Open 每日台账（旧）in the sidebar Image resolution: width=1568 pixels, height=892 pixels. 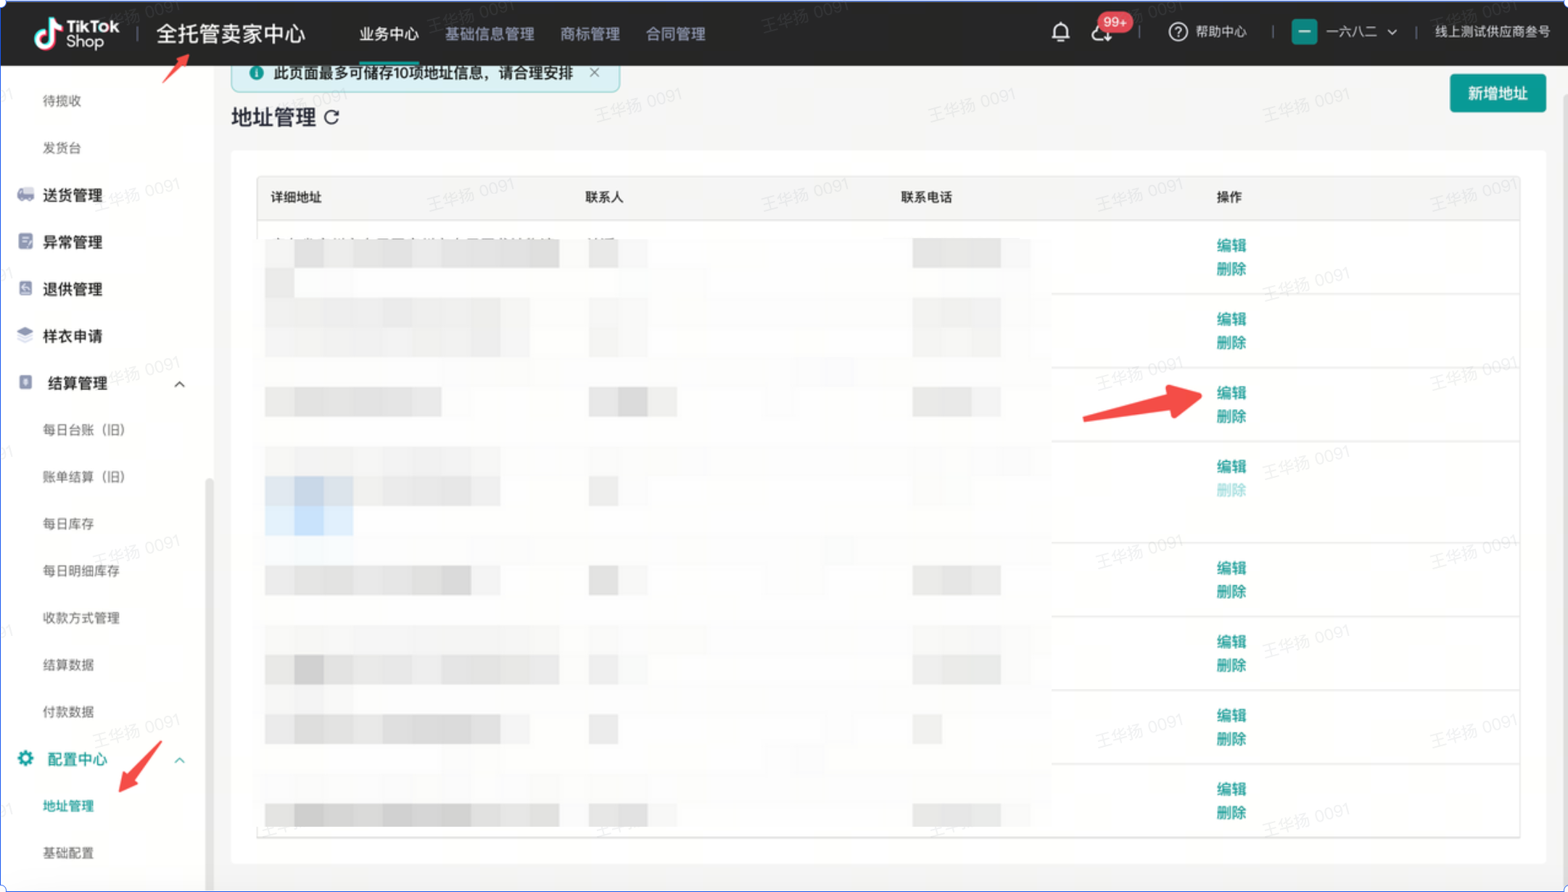coord(83,430)
